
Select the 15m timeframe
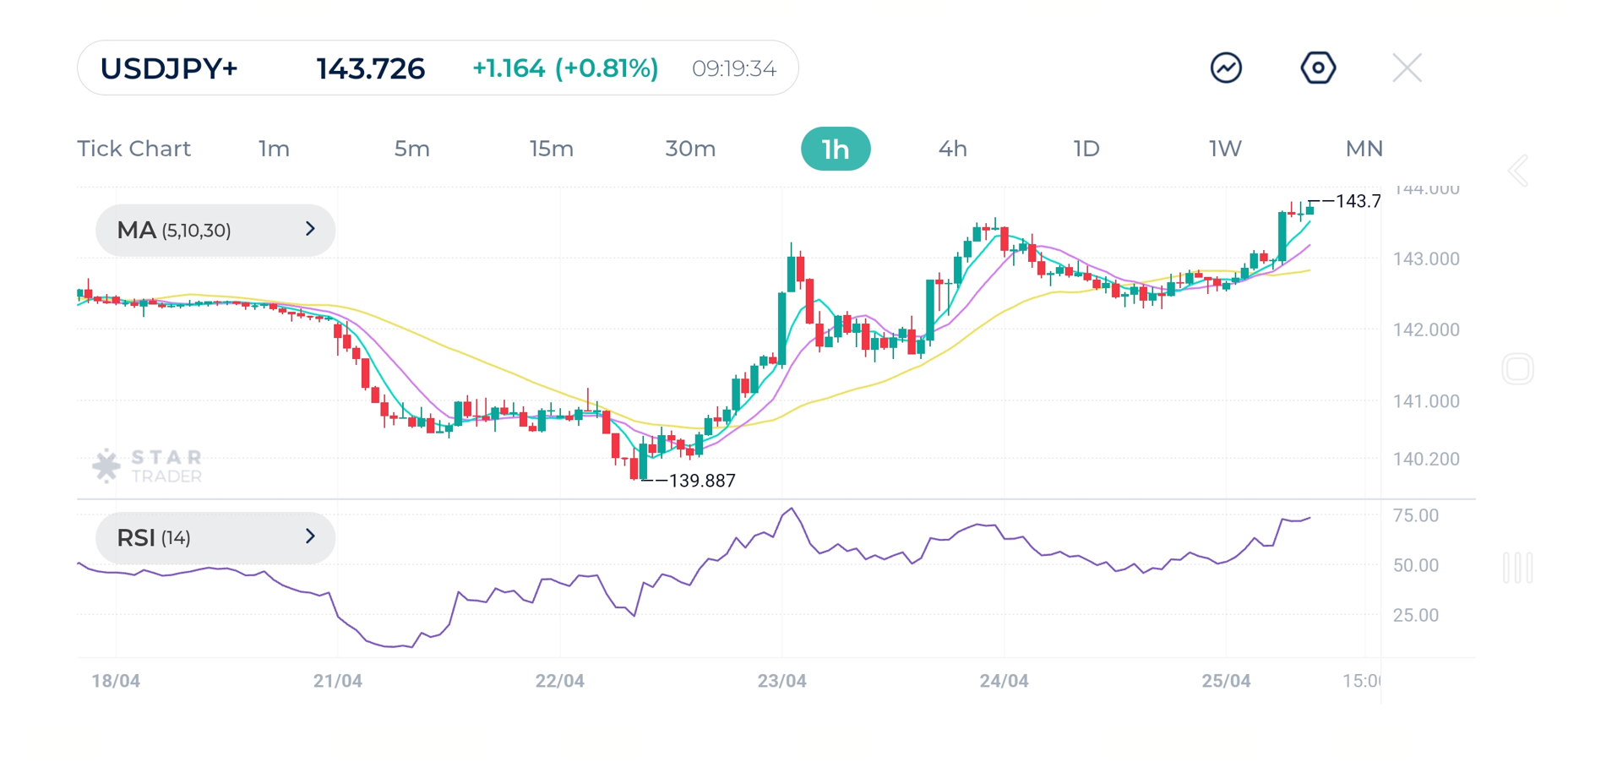551,149
